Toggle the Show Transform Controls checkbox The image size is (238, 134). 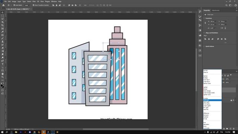click(x=33, y=5)
